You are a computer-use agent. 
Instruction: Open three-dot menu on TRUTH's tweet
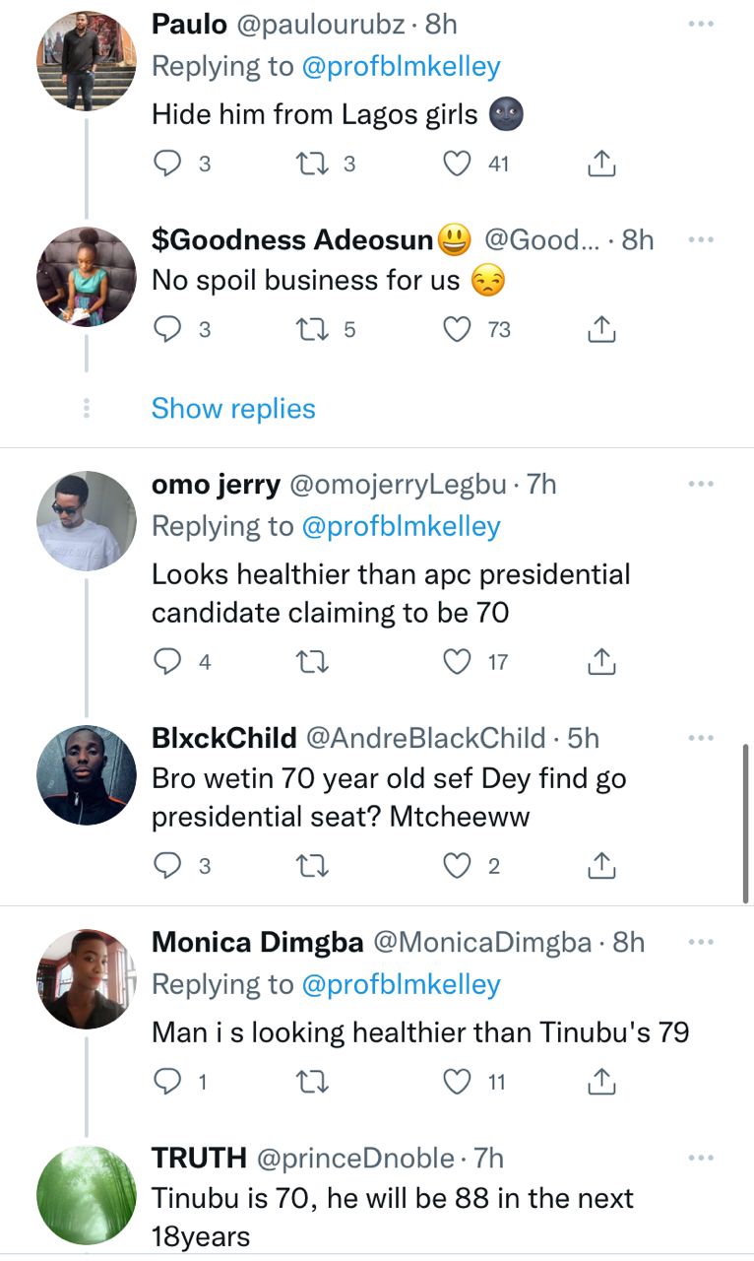(x=701, y=1159)
